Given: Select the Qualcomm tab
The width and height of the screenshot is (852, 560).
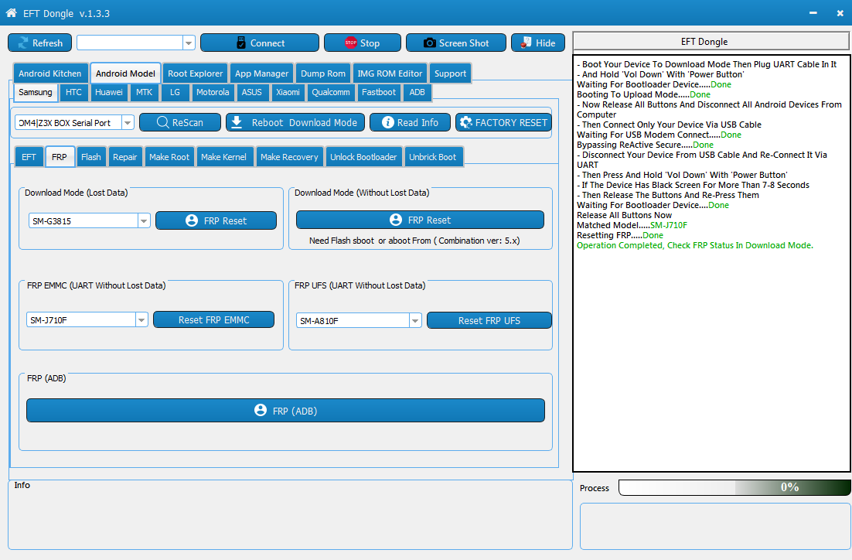Looking at the screenshot, I should pyautogui.click(x=331, y=92).
